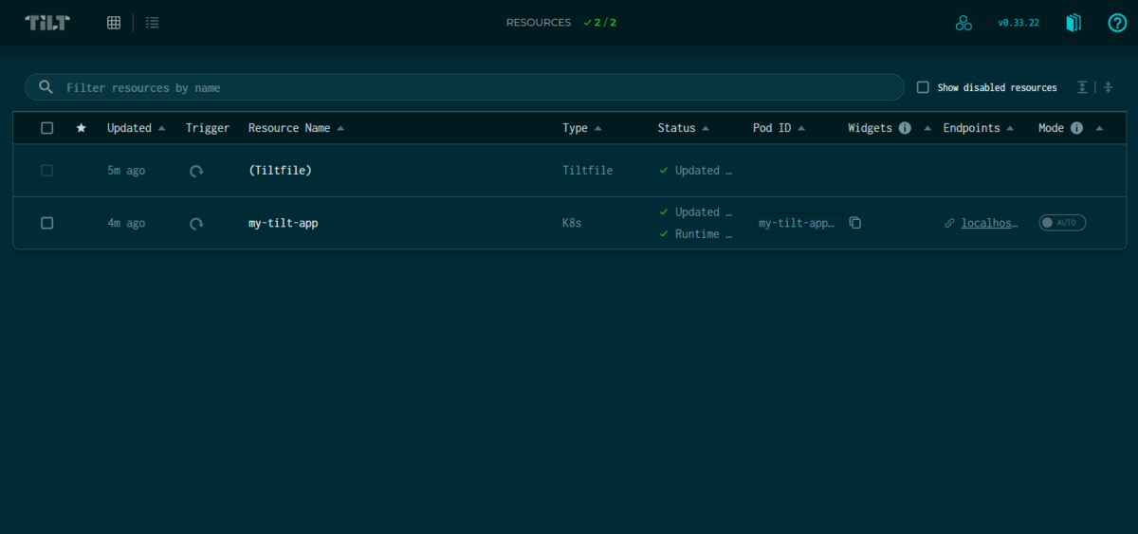Image resolution: width=1138 pixels, height=534 pixels.
Task: Click my-tilt-app Runtime status
Action: click(x=696, y=234)
